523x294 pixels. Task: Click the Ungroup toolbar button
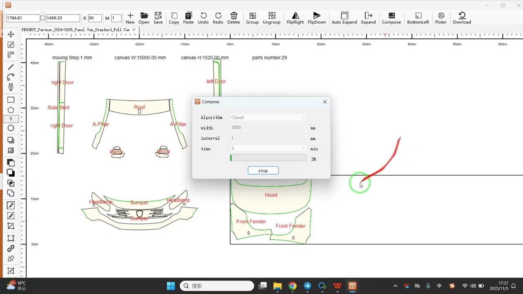click(272, 18)
